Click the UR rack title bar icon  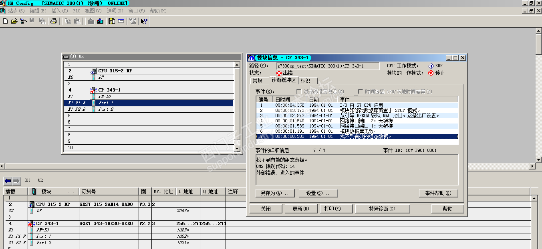(x=66, y=56)
